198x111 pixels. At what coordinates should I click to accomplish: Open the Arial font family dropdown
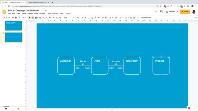click(69, 18)
